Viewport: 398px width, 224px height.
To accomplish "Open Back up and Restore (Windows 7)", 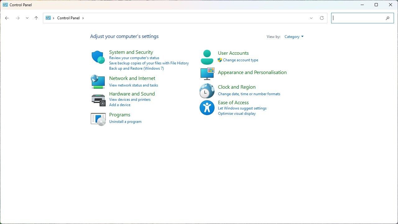I will pos(137,68).
